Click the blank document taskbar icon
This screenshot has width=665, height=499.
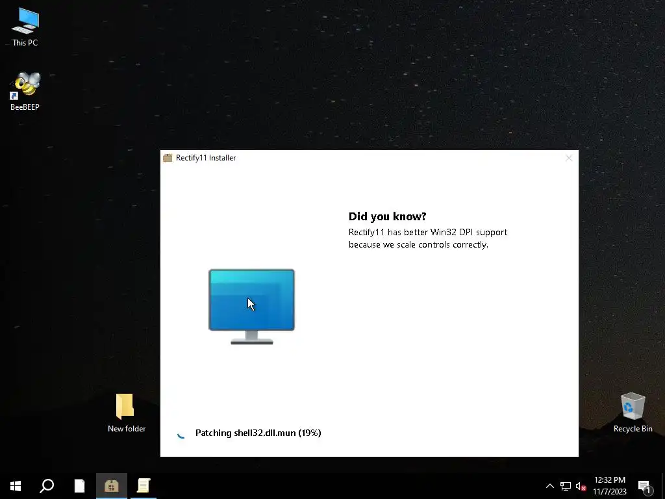pyautogui.click(x=79, y=486)
